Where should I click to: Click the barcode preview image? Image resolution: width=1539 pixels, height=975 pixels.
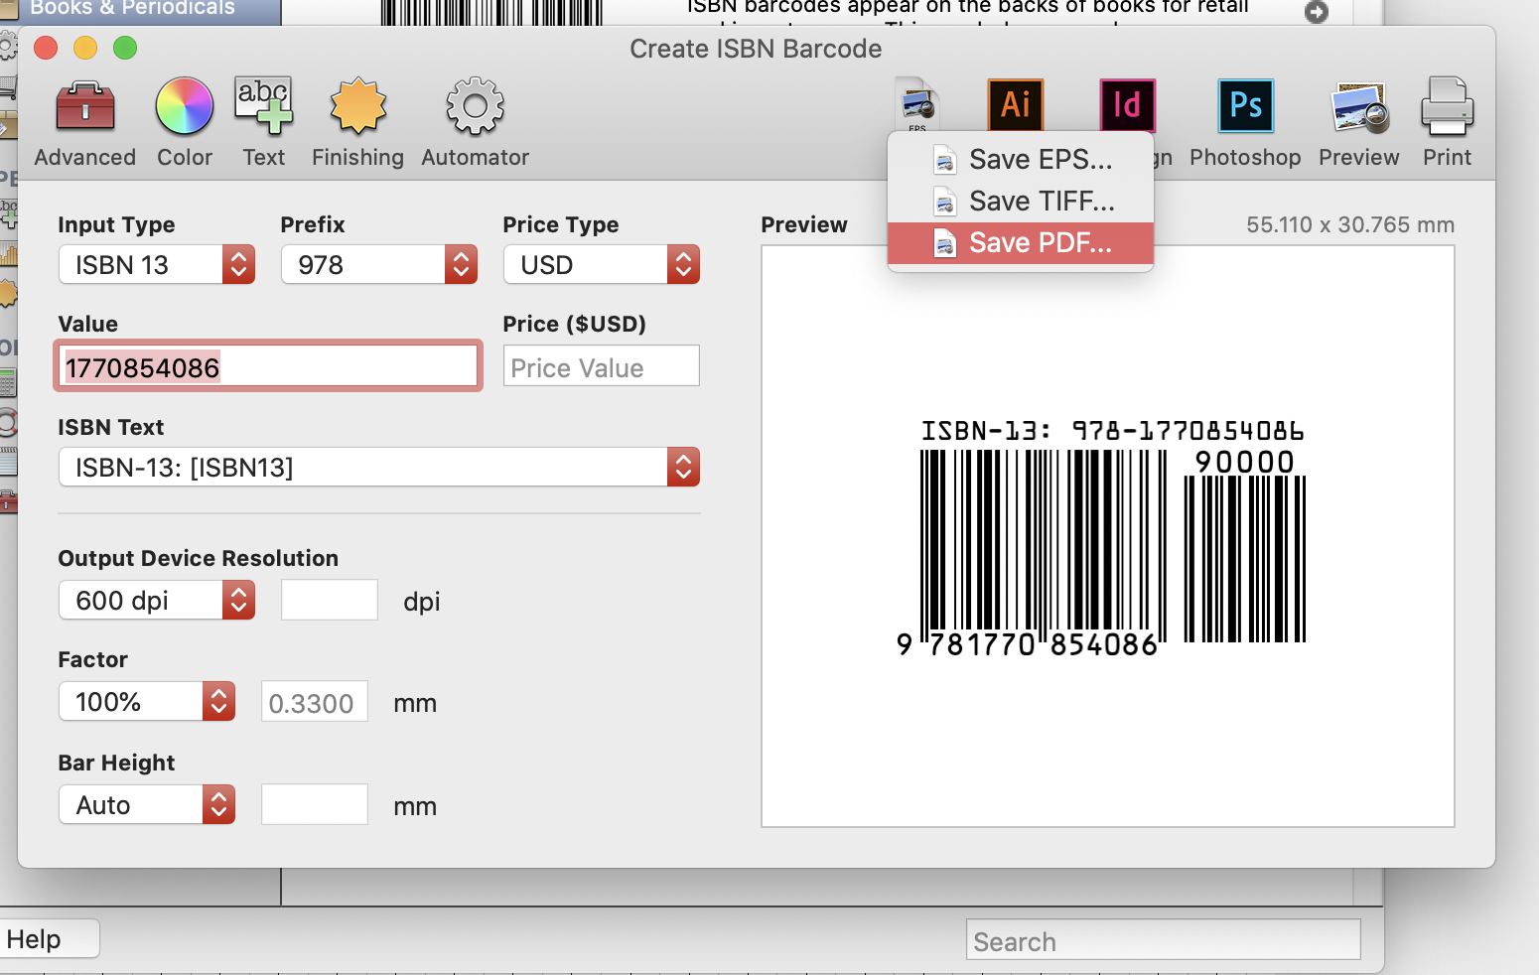click(x=1107, y=537)
